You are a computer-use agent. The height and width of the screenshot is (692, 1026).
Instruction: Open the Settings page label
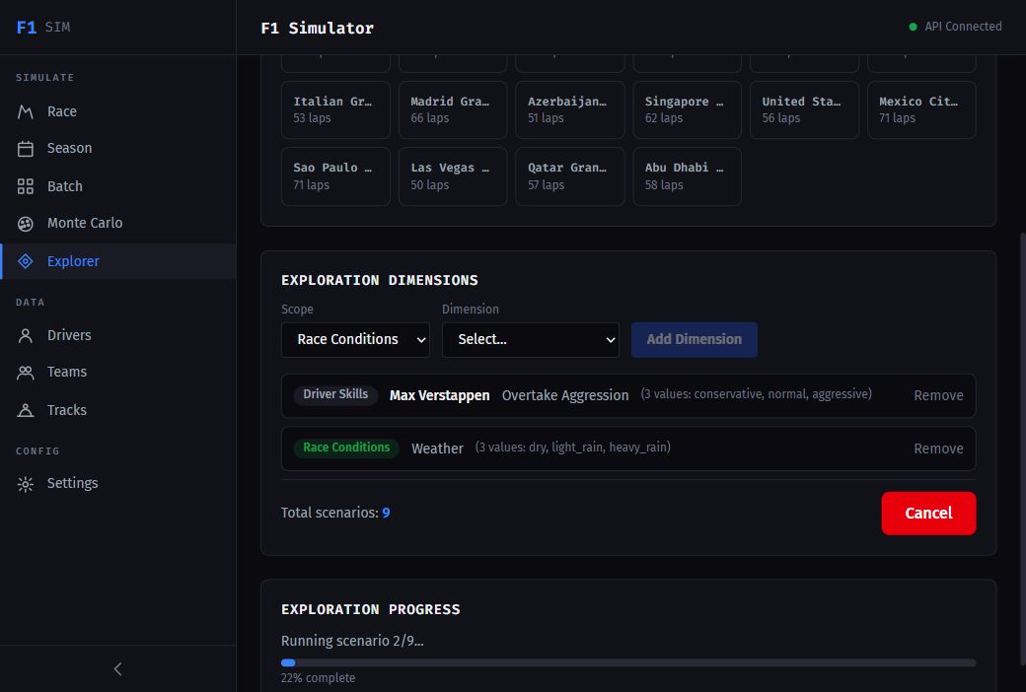pyautogui.click(x=72, y=483)
